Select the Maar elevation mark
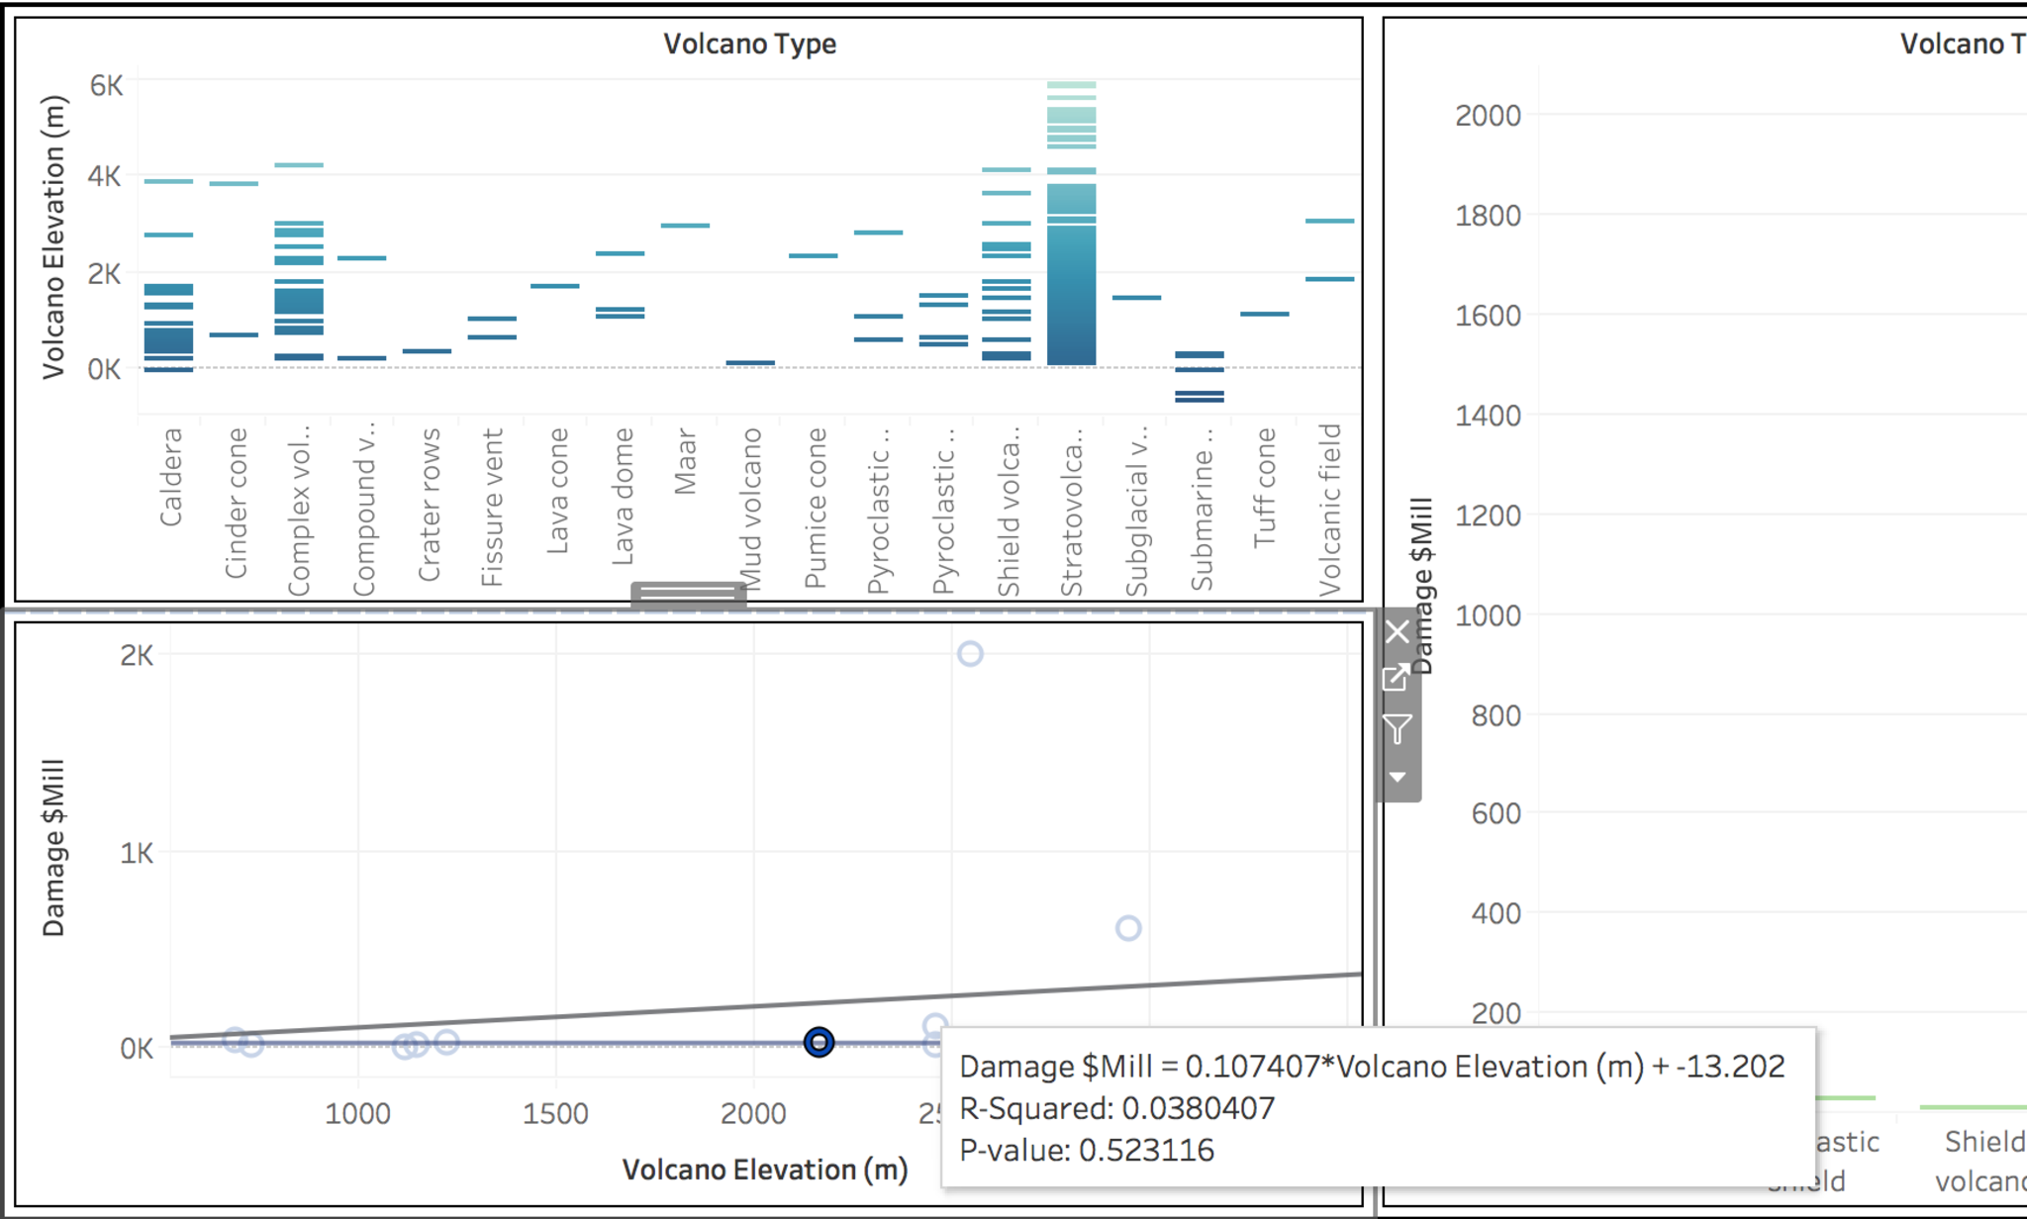The height and width of the screenshot is (1219, 2027). pyautogui.click(x=685, y=226)
